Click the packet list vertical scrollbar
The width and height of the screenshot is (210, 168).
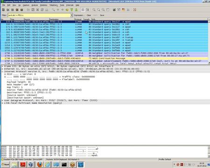click(x=209, y=42)
